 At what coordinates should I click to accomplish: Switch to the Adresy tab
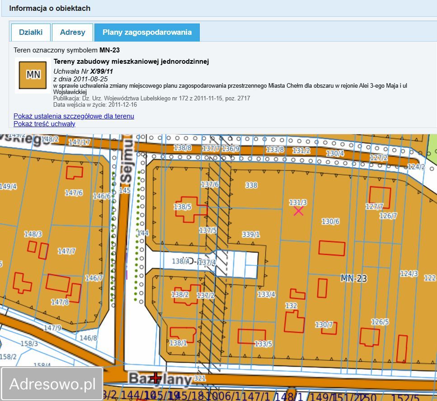click(72, 33)
